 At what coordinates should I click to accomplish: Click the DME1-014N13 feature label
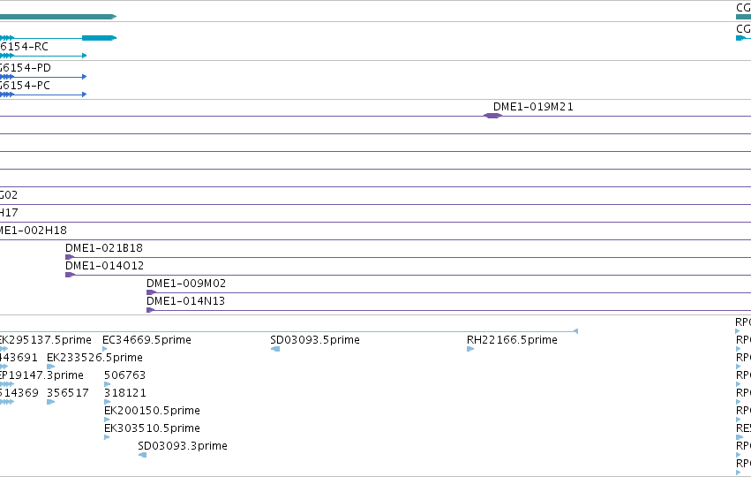coord(185,301)
